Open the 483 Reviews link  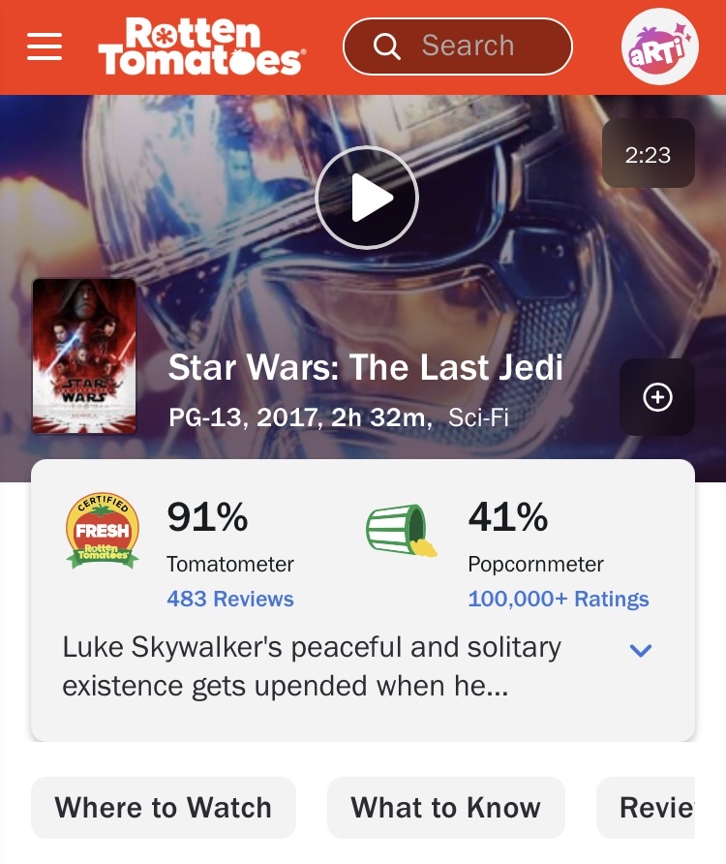click(x=230, y=599)
